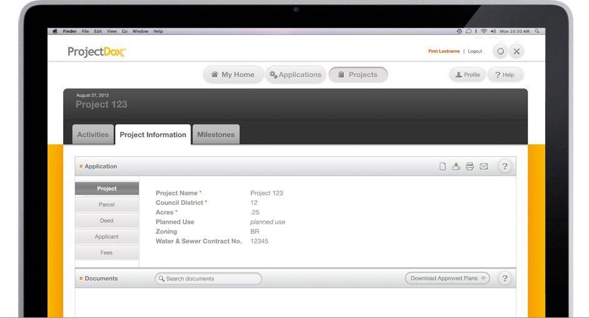The image size is (589, 318).
Task: Open help for the Application section
Action: (x=505, y=167)
